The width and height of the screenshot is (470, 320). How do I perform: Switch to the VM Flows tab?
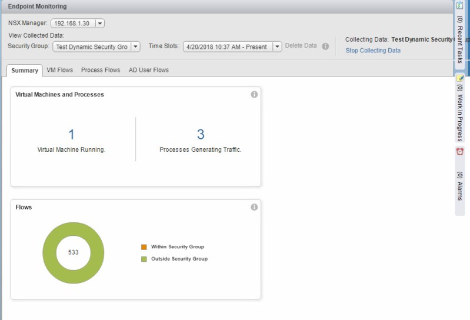(x=59, y=70)
